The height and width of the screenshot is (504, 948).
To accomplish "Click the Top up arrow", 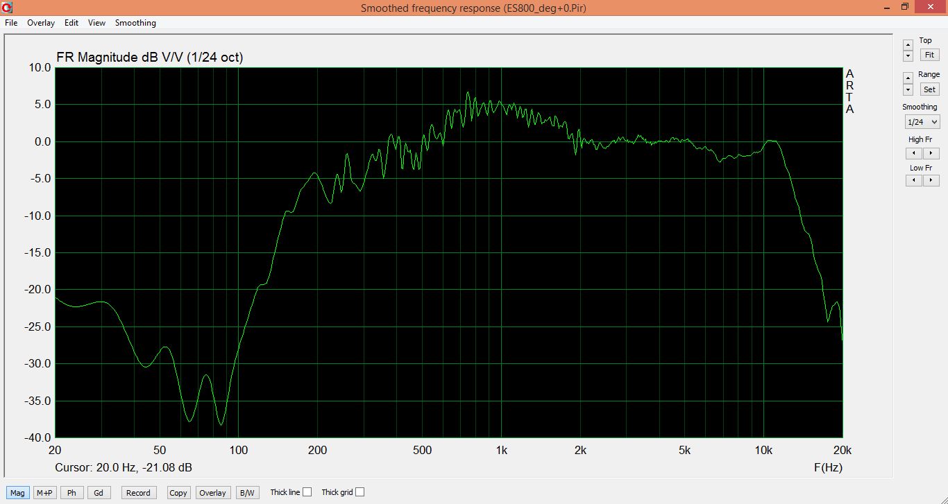I will (908, 45).
